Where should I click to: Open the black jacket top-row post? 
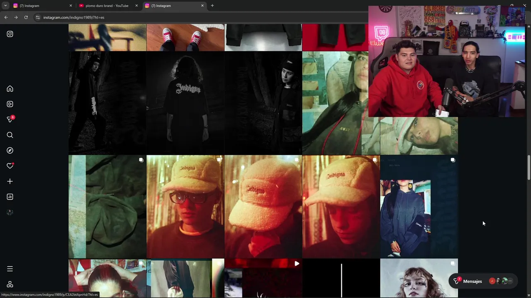[263, 37]
